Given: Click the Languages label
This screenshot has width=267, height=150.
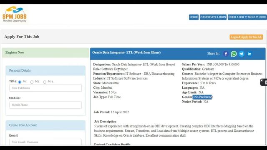Looking at the screenshot, I should tap(190, 87).
